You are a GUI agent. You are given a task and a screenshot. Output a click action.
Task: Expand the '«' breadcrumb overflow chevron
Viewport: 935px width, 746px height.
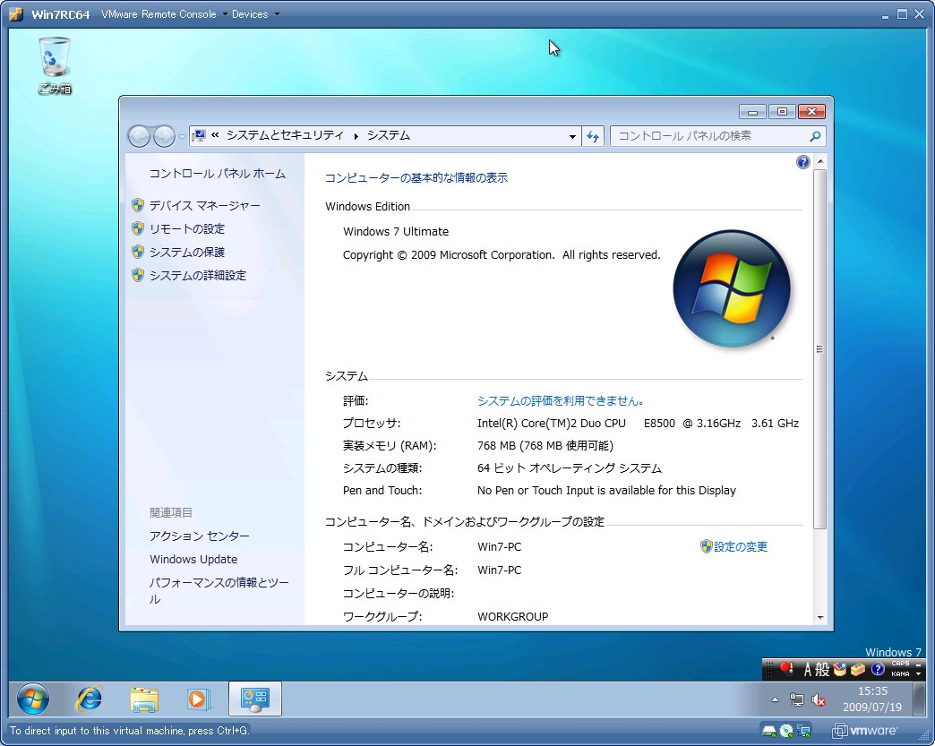coord(215,135)
